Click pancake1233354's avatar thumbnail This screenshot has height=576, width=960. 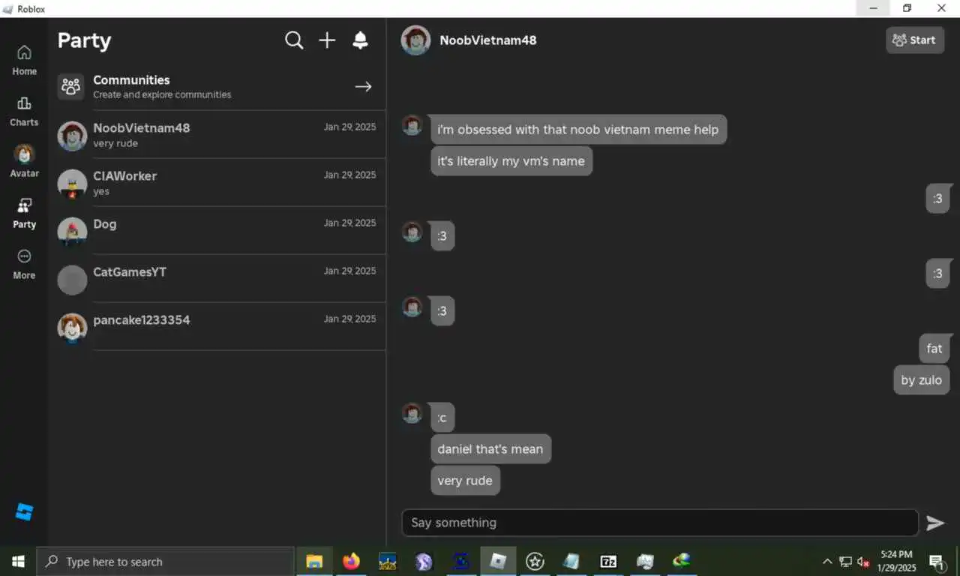(73, 328)
